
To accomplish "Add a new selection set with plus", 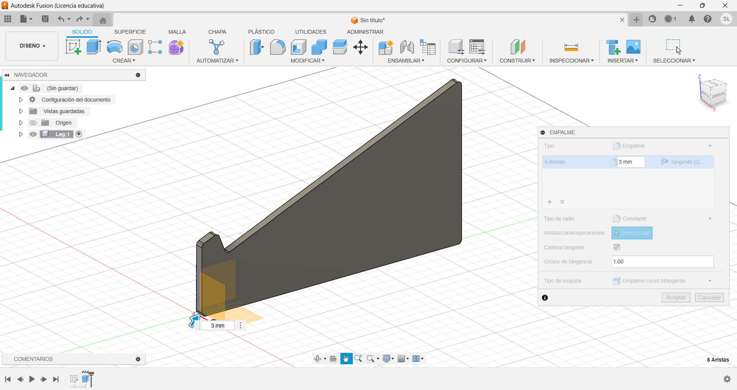I will click(x=550, y=202).
